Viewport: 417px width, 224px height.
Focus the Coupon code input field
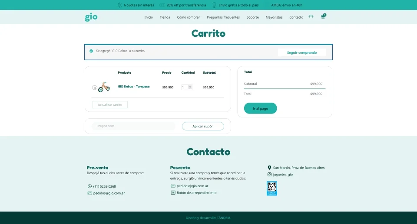pyautogui.click(x=134, y=126)
